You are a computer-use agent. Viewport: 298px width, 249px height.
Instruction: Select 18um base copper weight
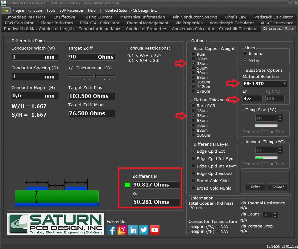pos(193,59)
